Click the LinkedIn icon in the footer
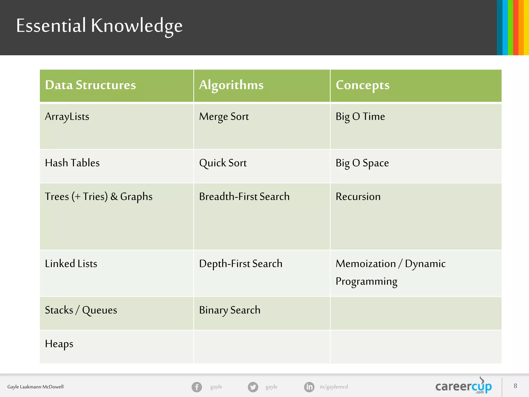This screenshot has height=397, width=529. pyautogui.click(x=309, y=387)
